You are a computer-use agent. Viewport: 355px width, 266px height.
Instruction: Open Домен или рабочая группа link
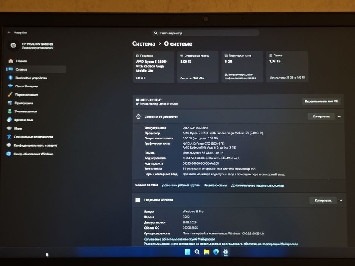(x=181, y=185)
